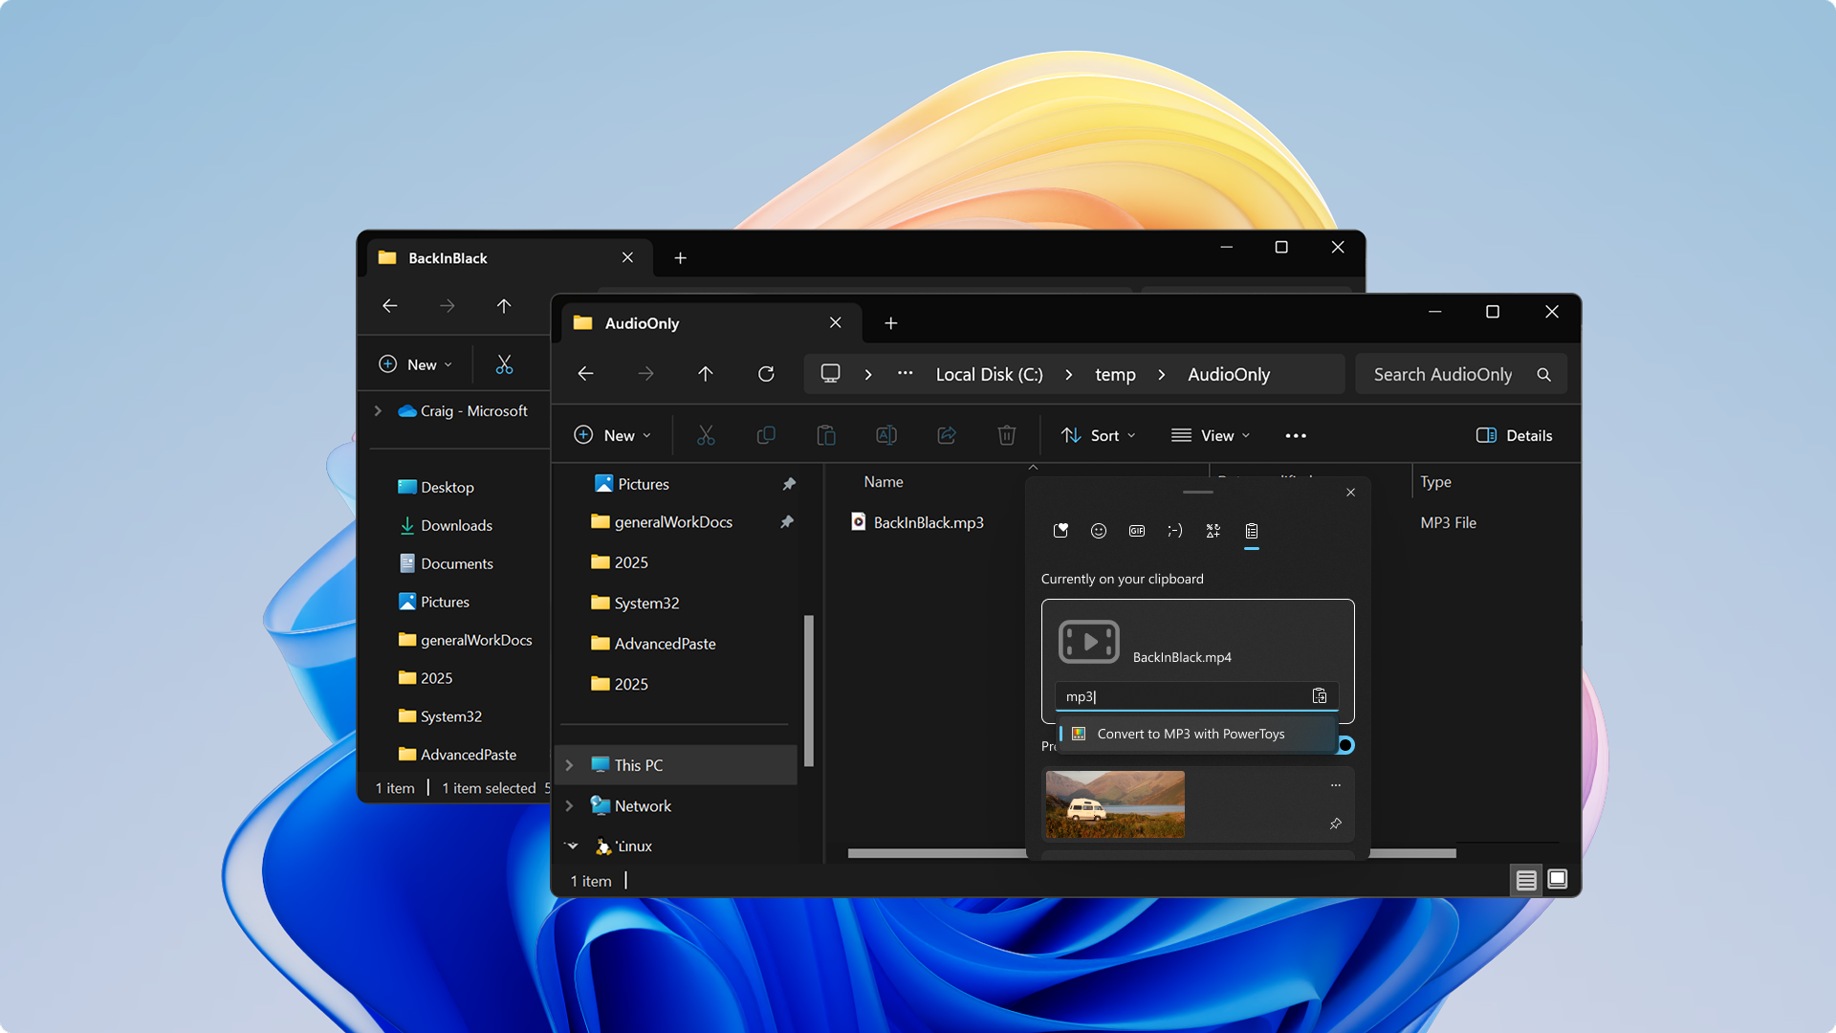Open the kaomoji tab in clipboard panel
The image size is (1836, 1033).
(1175, 531)
